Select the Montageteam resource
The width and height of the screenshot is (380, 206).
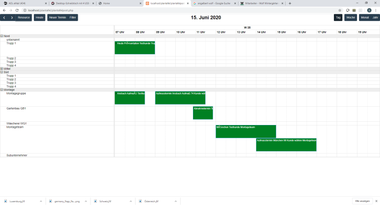(x=15, y=127)
